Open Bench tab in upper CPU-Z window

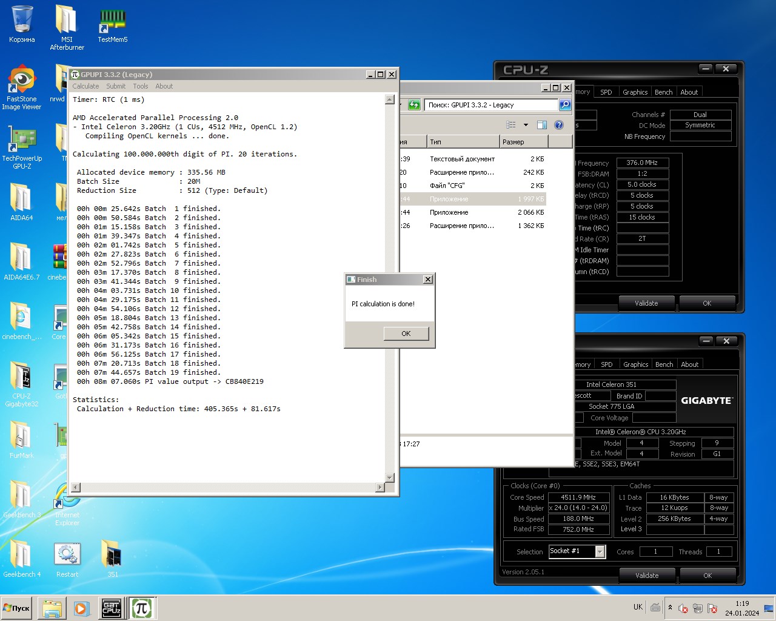(x=664, y=92)
